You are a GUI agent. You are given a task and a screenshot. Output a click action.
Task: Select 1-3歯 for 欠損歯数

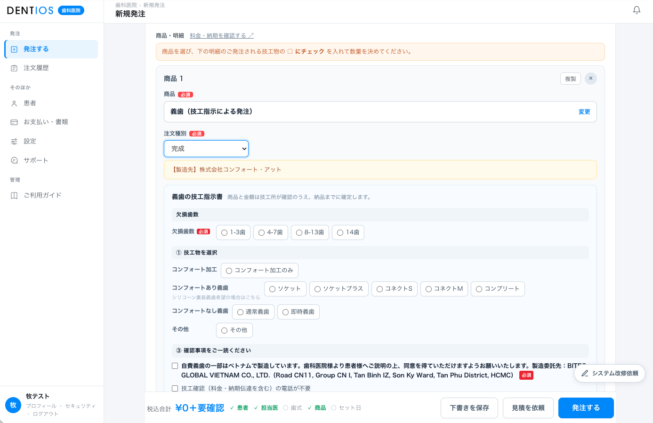(233, 232)
